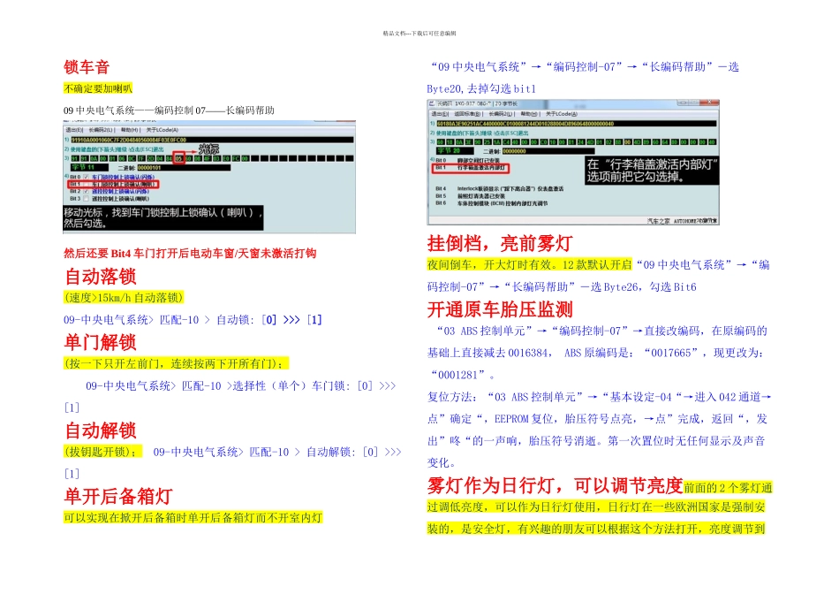
Task: Check Bit 1 checkbox 车门锁控制上锁确认(喇叭)
Action: tap(87, 184)
